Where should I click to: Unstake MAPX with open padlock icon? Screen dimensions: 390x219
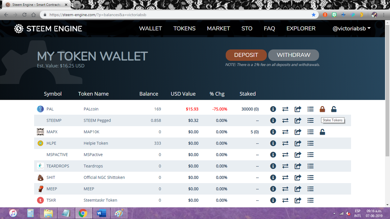[x=322, y=132]
